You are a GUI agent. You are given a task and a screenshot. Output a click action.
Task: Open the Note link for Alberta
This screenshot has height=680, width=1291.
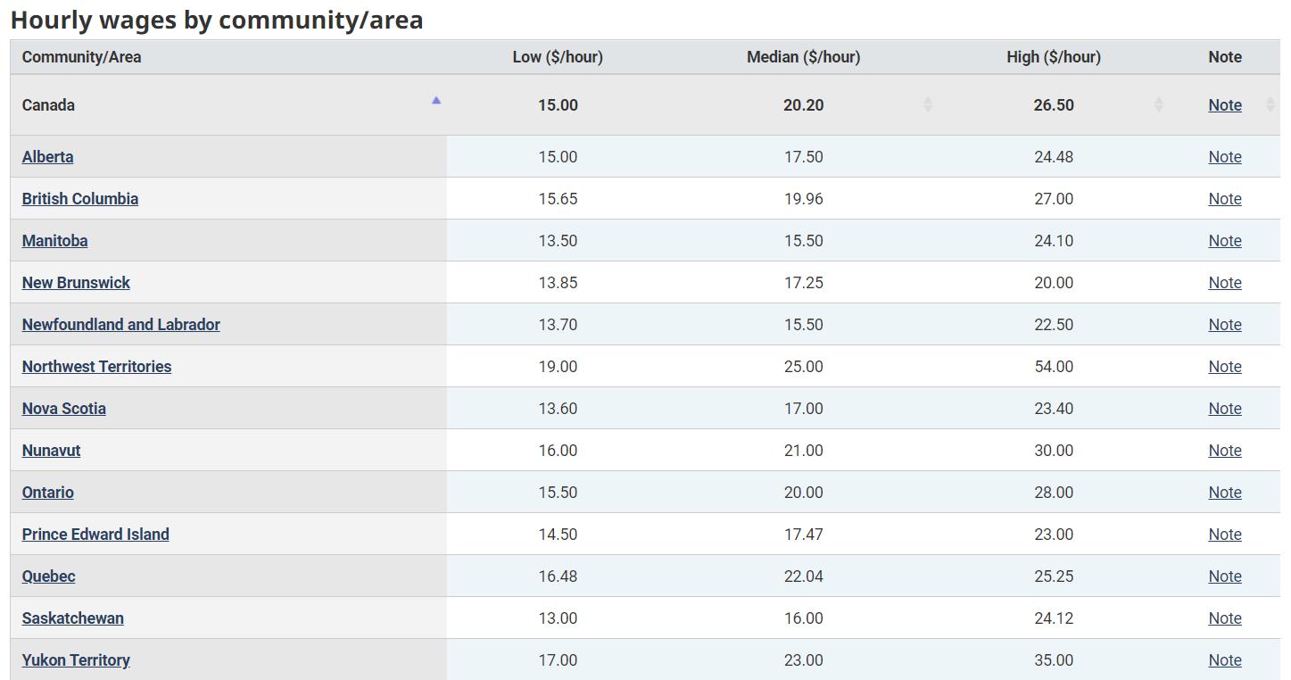click(x=1225, y=156)
